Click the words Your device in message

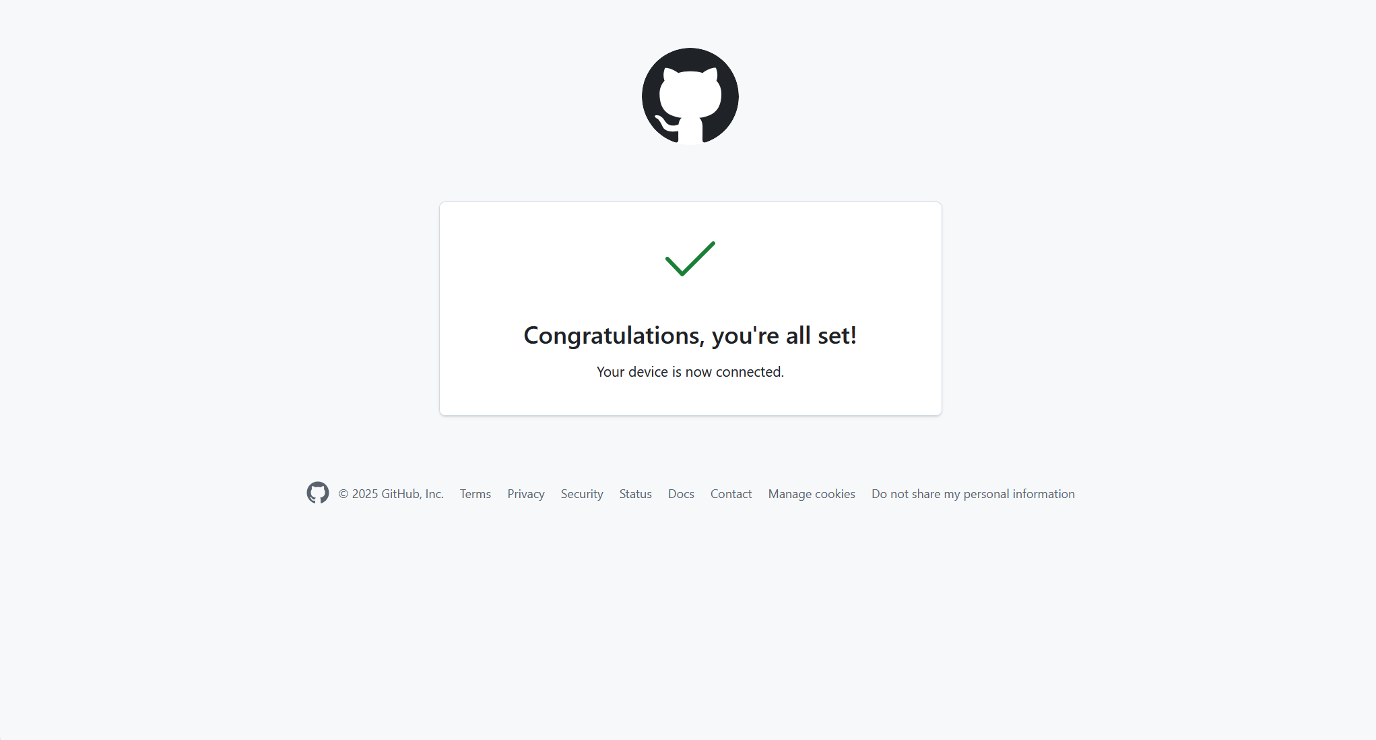coord(632,372)
